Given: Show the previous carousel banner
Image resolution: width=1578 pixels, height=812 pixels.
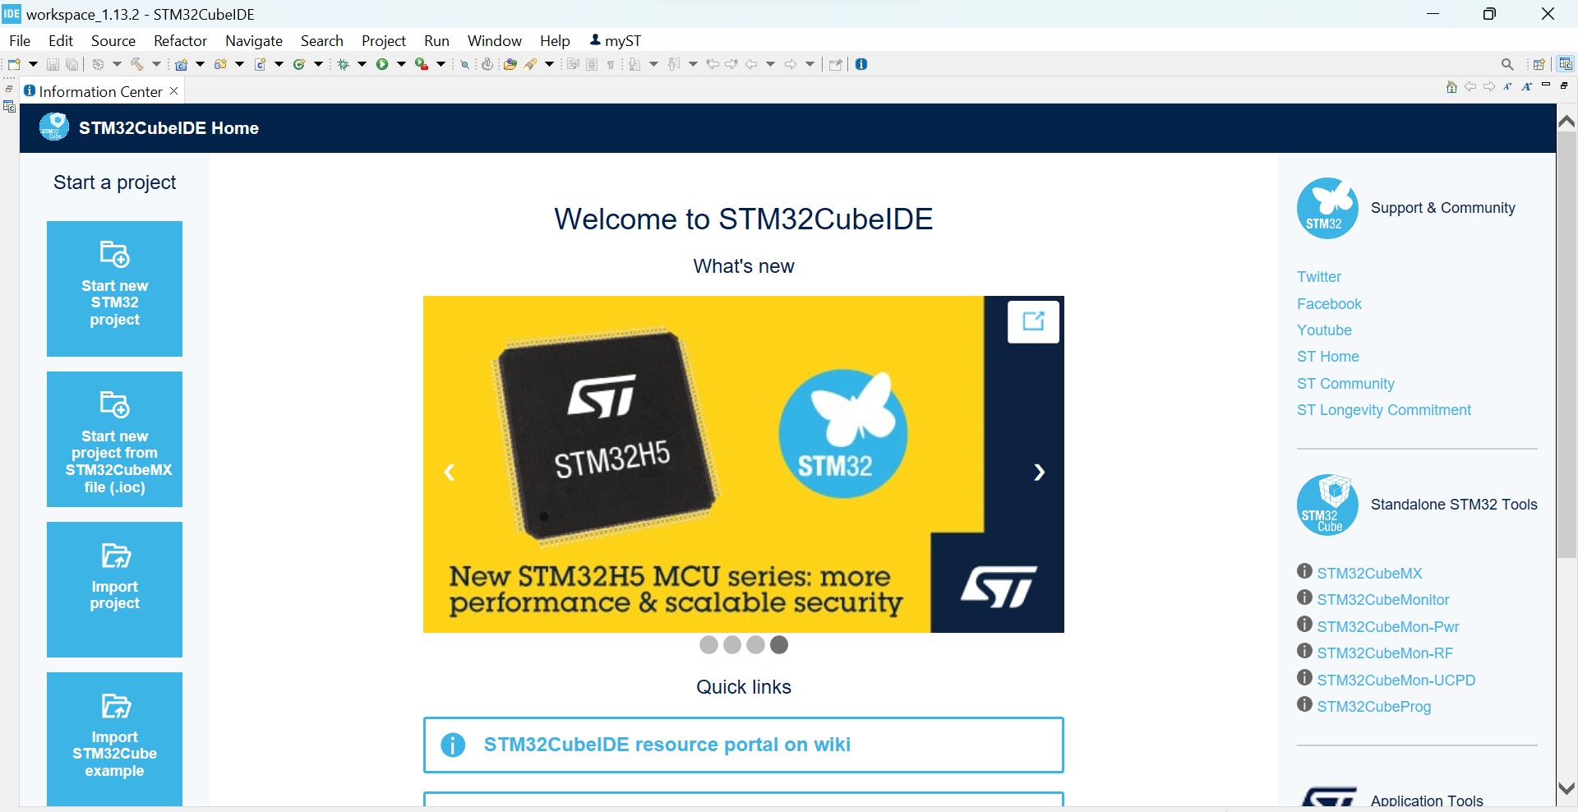Looking at the screenshot, I should click(x=450, y=472).
